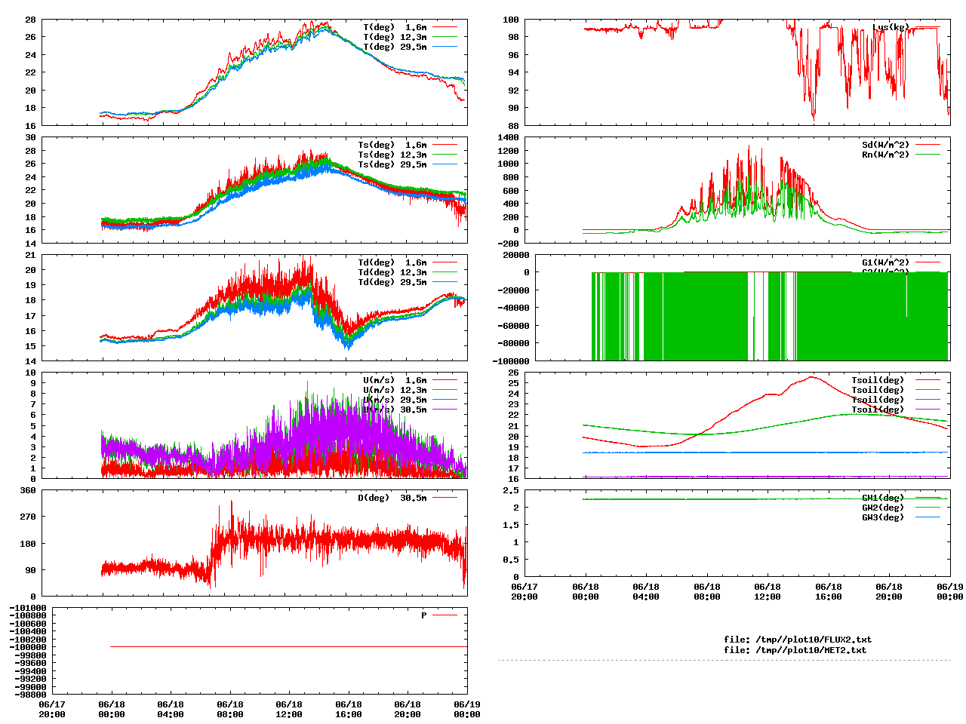Viewport: 966px width, 724px height.
Task: Select the "Sd(W/m^2)" radiation legend entry
Action: tap(885, 145)
